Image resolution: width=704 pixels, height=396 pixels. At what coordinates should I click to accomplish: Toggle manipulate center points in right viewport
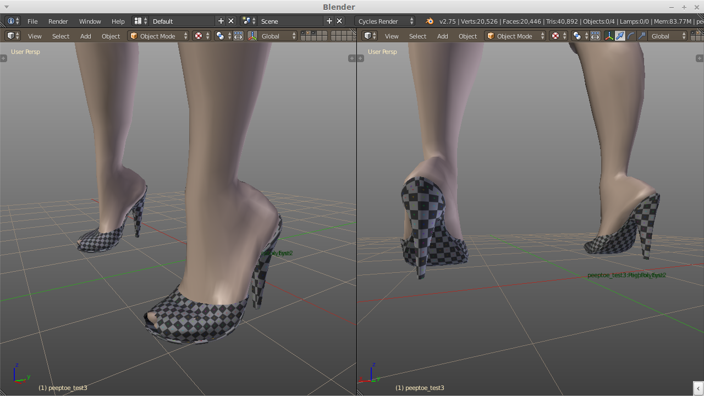[595, 36]
